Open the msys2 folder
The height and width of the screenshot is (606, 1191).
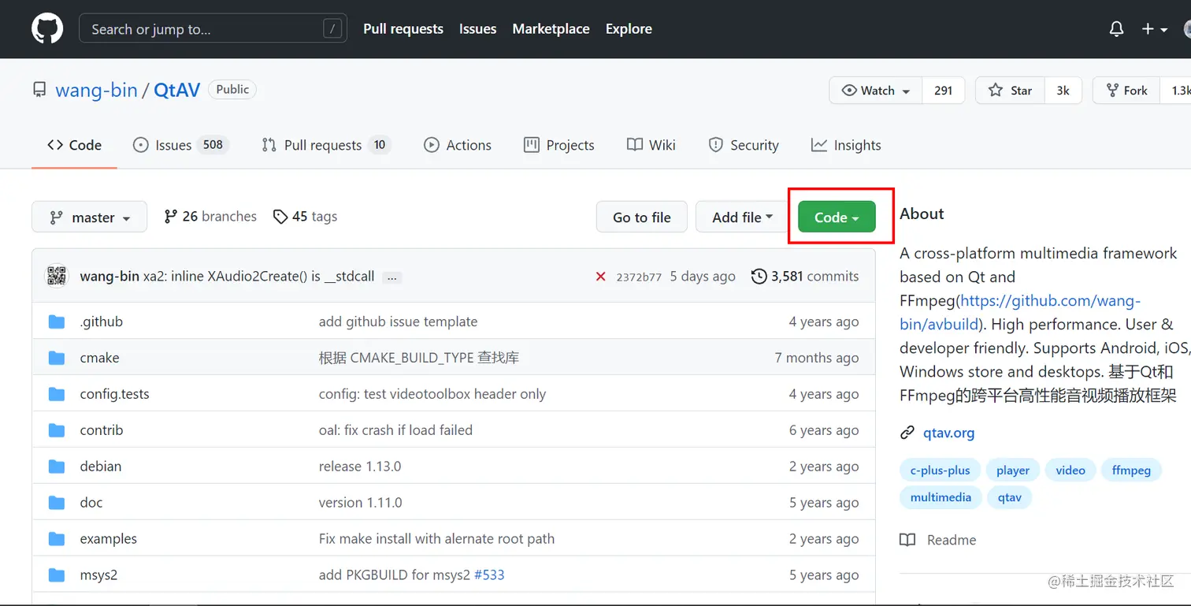[x=98, y=575]
